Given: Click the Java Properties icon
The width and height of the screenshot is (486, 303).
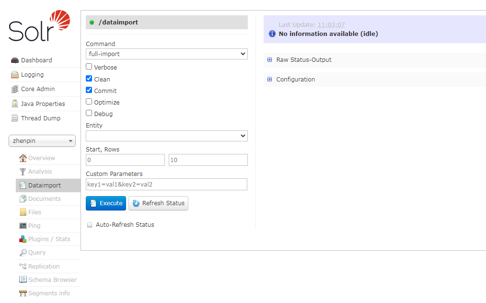Looking at the screenshot, I should (15, 104).
